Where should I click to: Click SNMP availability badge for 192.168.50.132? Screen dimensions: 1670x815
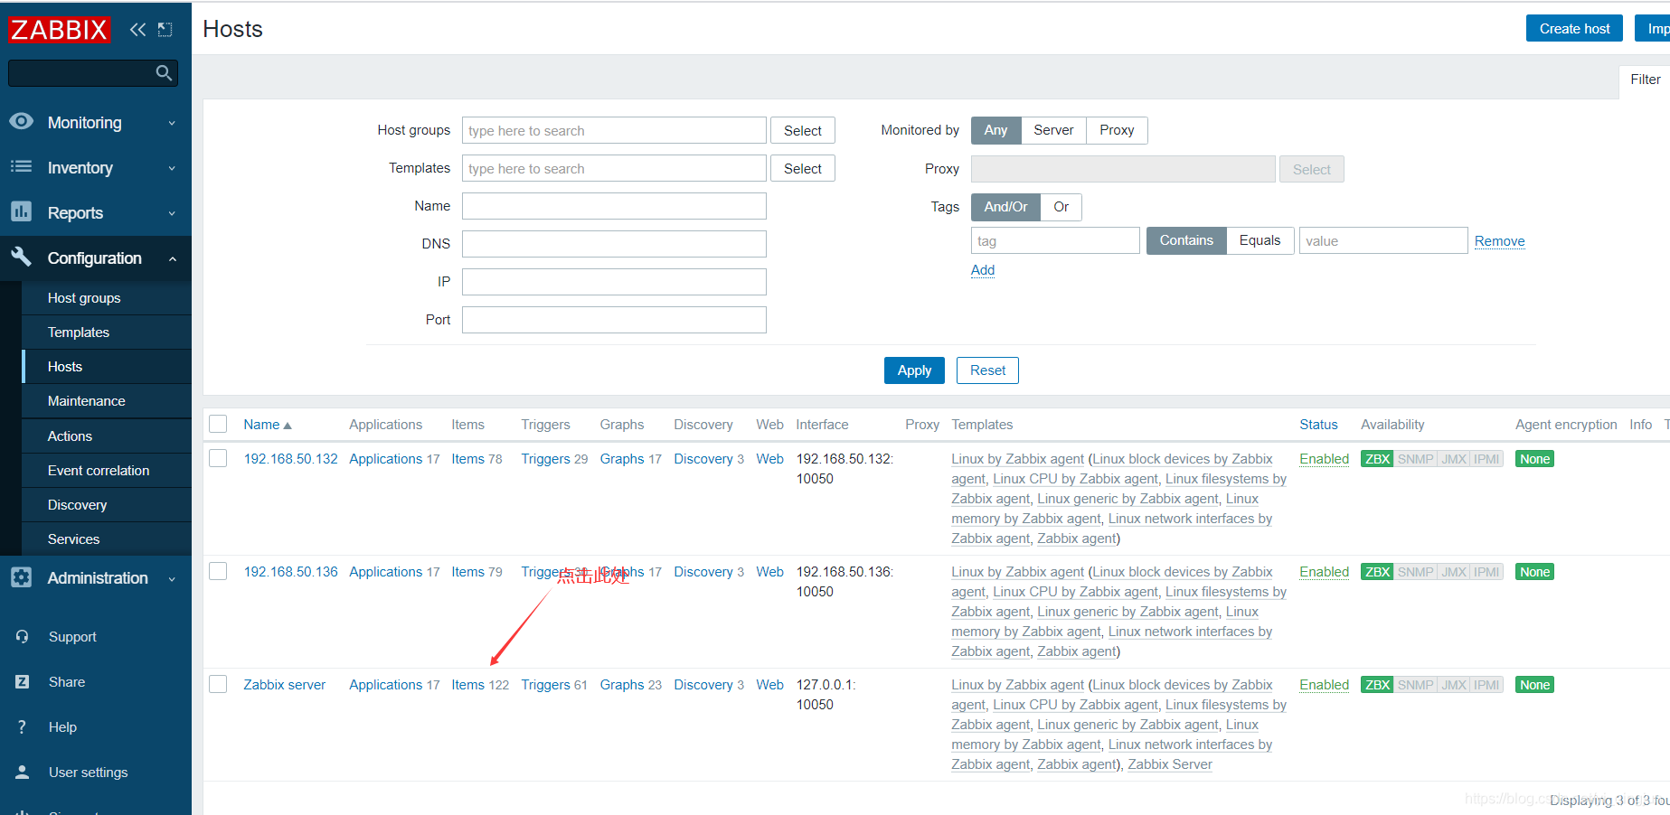(1416, 459)
